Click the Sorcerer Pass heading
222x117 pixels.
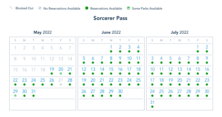pyautogui.click(x=110, y=19)
